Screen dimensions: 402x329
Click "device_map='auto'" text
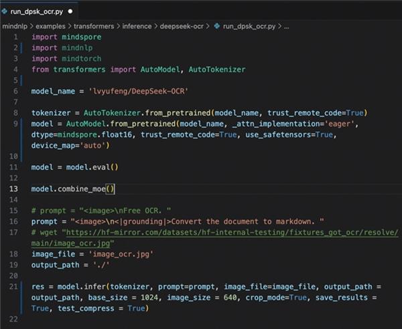[68, 145]
